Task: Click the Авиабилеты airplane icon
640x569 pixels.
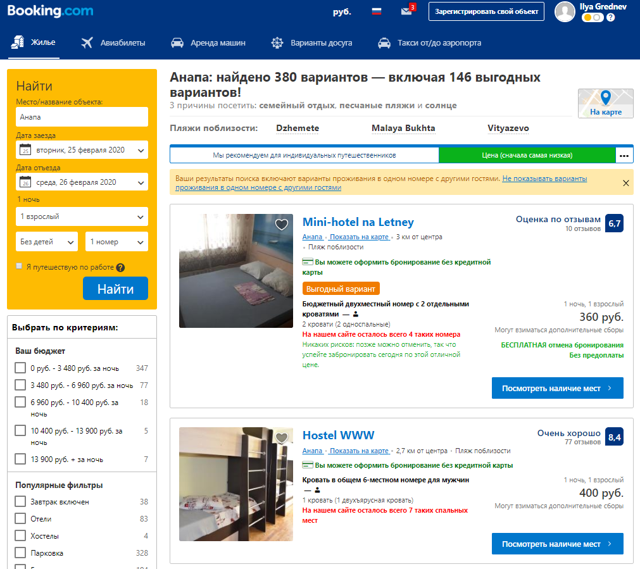Action: [x=87, y=42]
